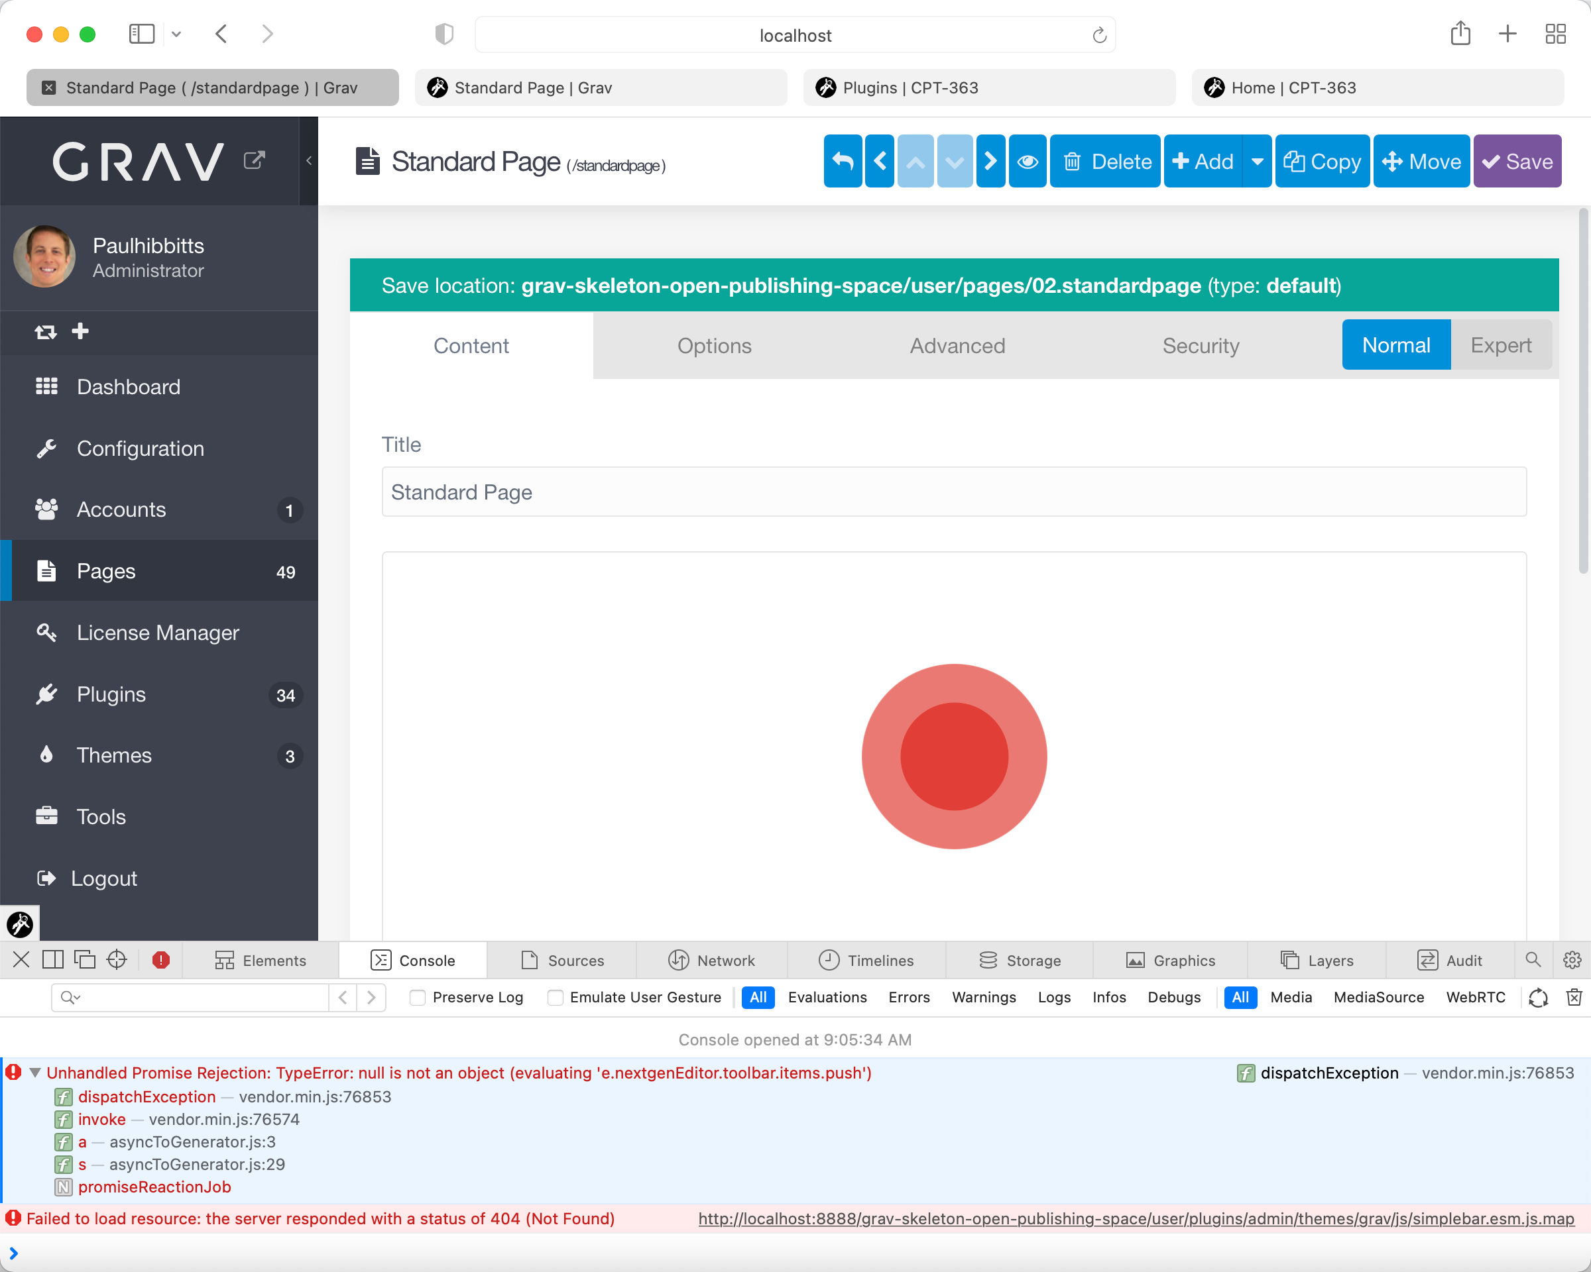The height and width of the screenshot is (1272, 1591).
Task: Enable the Preserve Log checkbox
Action: coord(418,997)
